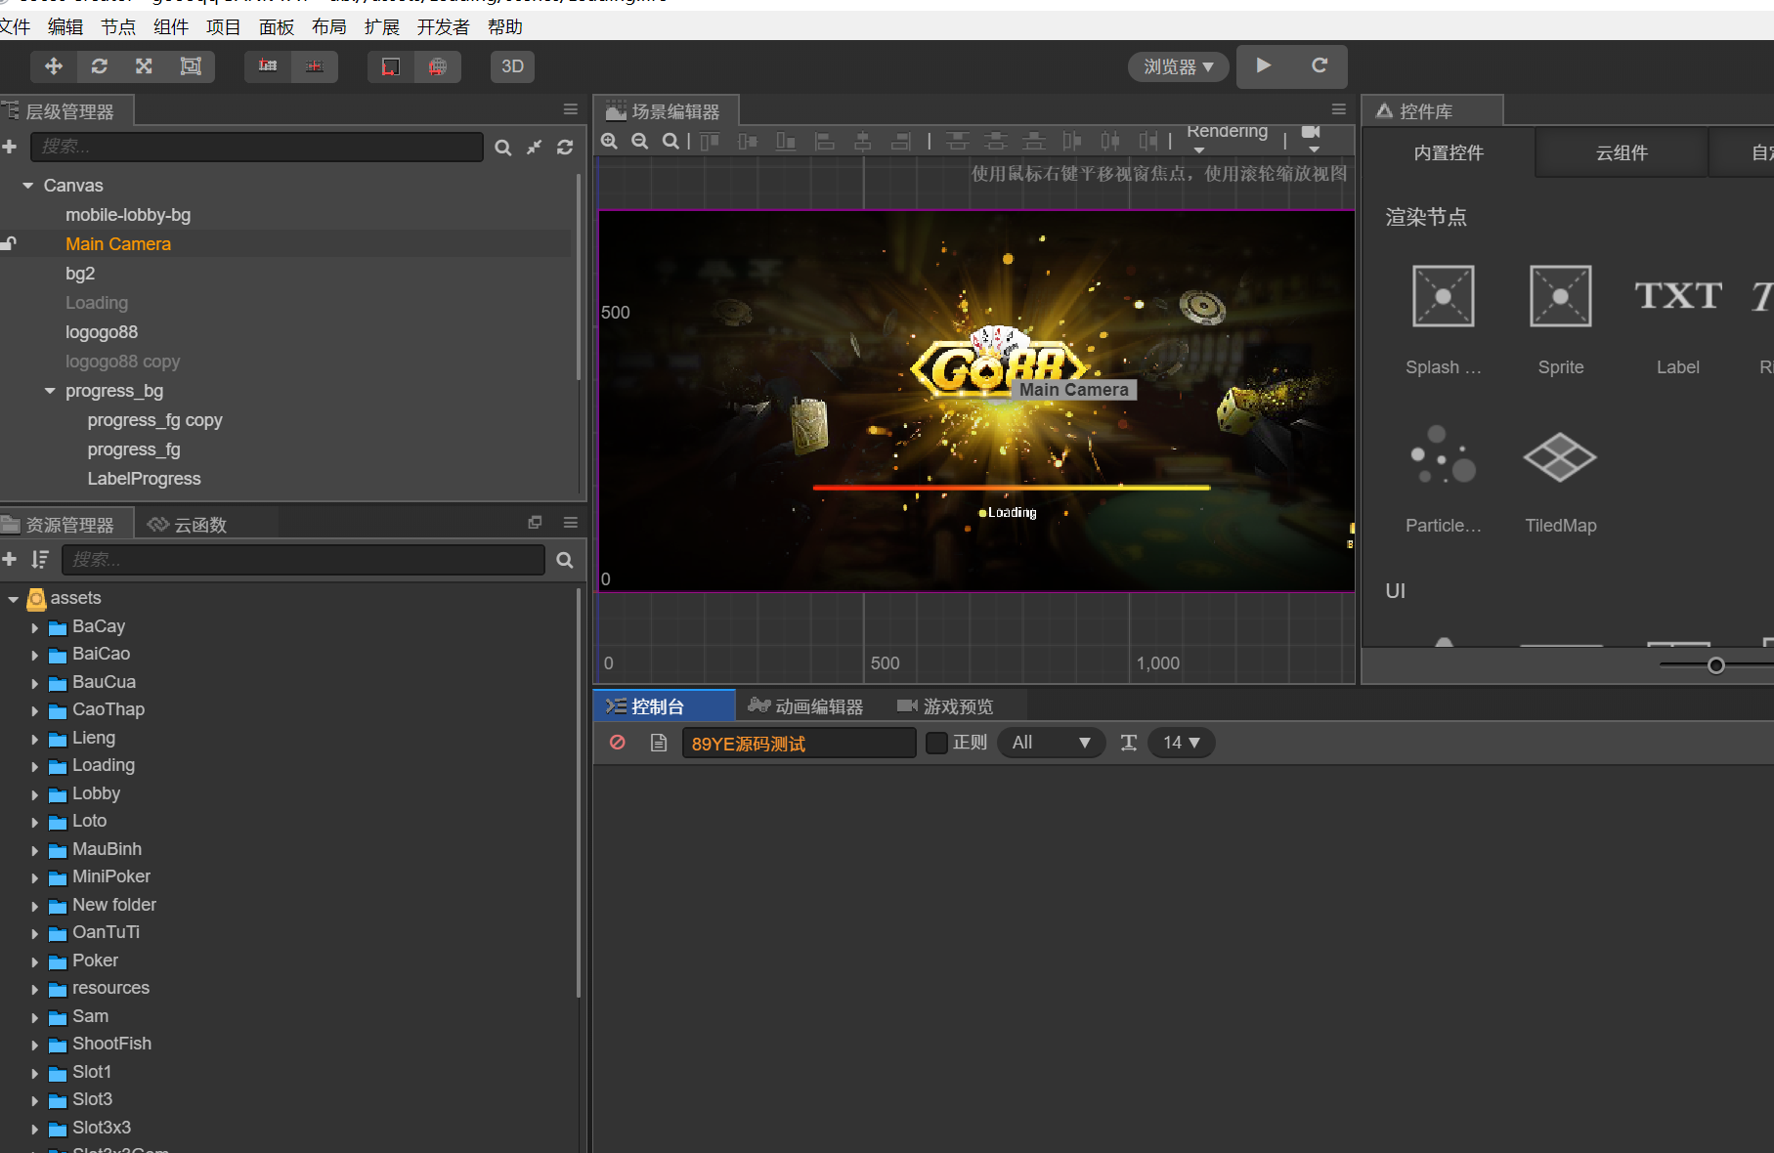
Task: Zoom in the scene editor
Action: point(609,141)
